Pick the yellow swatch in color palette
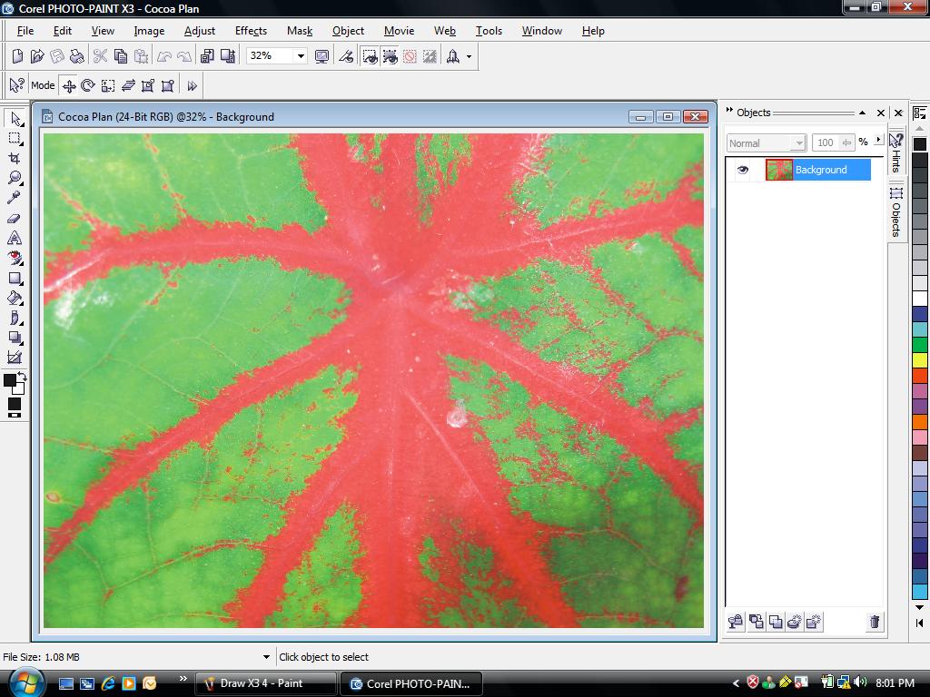The width and height of the screenshot is (930, 697). (920, 359)
